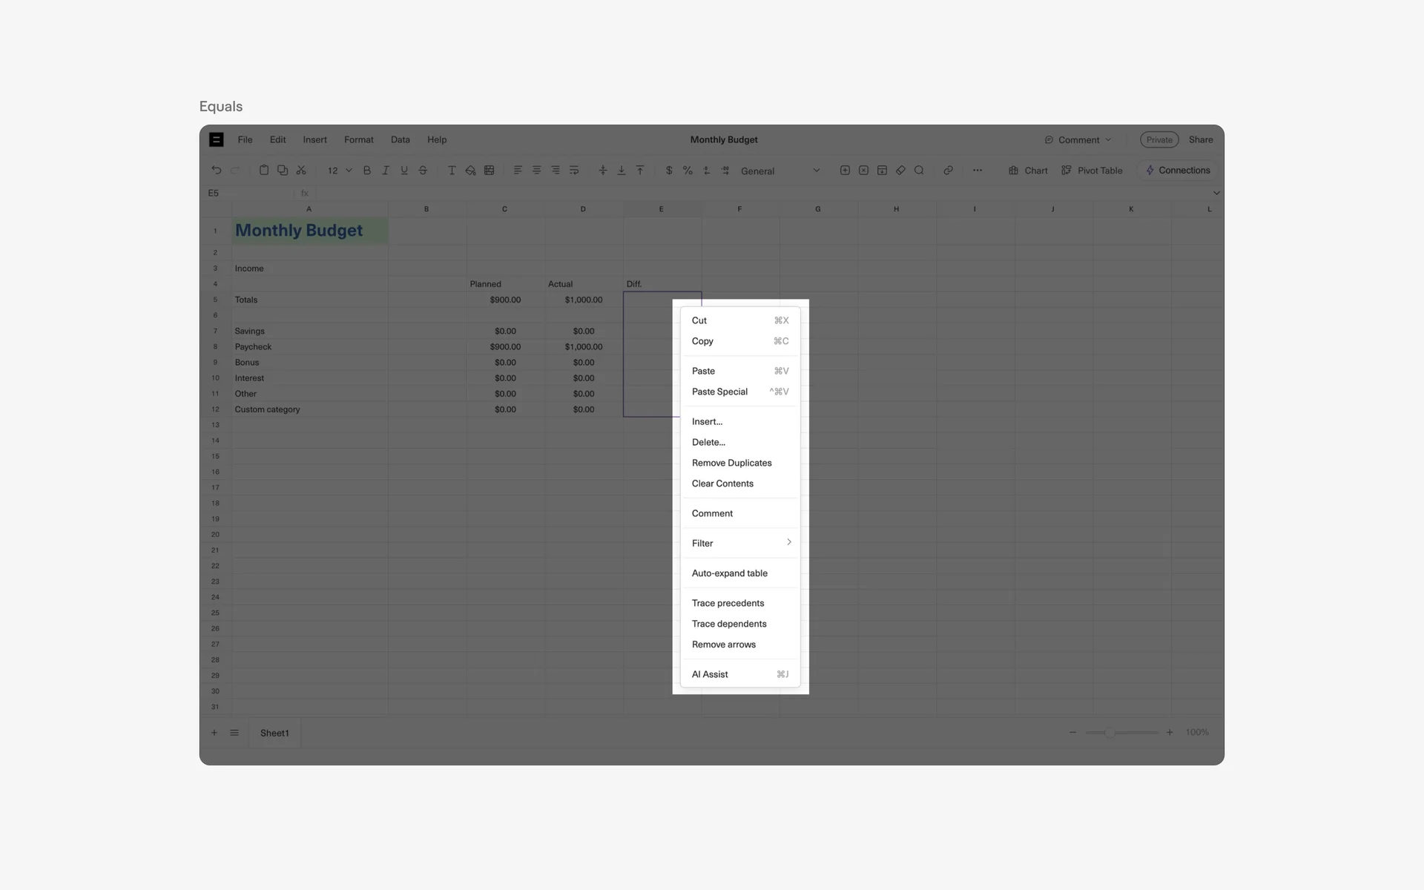Open the search icon in toolbar
The width and height of the screenshot is (1424, 890).
(x=919, y=170)
